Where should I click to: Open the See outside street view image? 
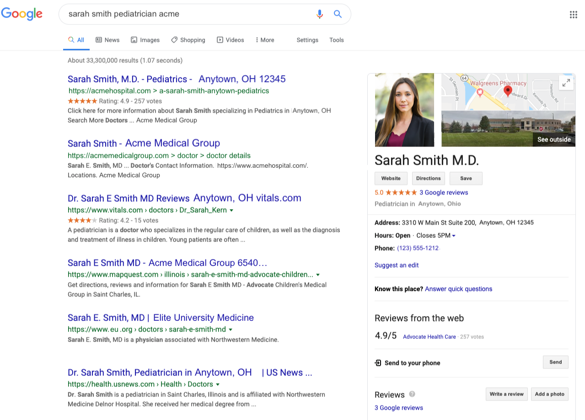[508, 129]
